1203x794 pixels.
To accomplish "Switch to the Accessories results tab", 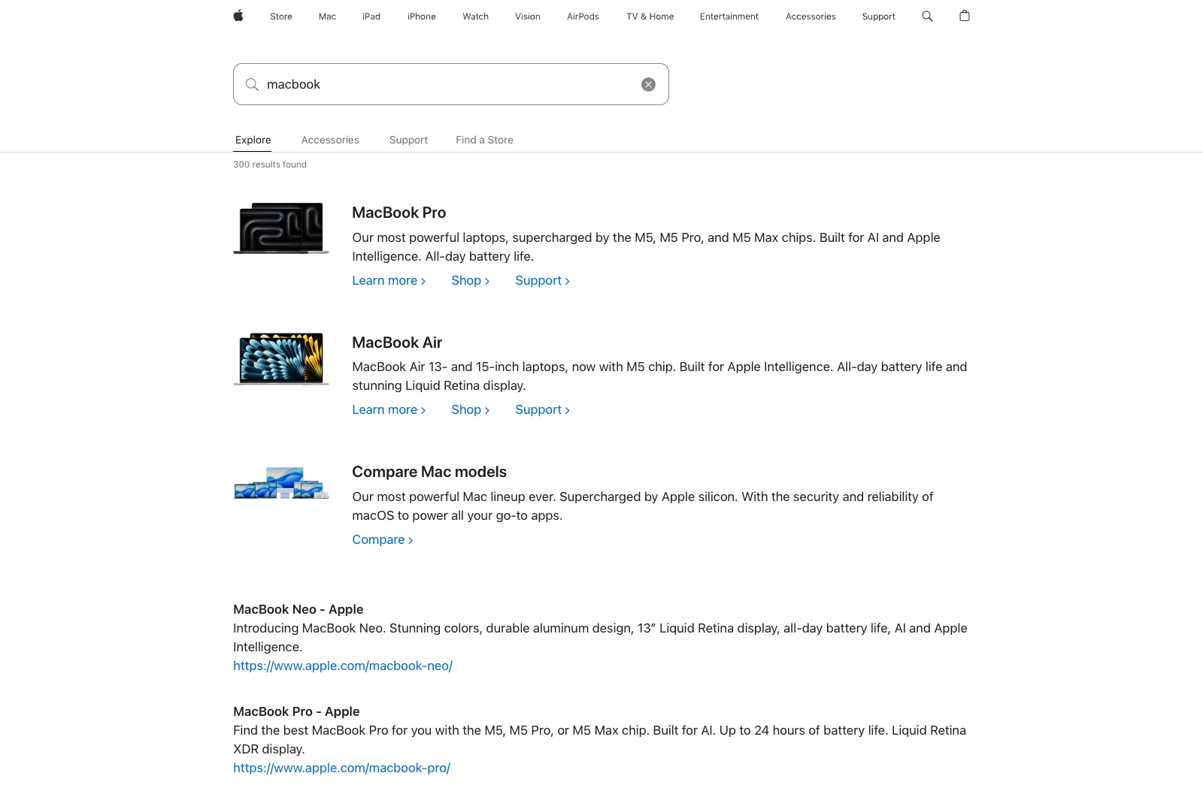I will pyautogui.click(x=330, y=140).
